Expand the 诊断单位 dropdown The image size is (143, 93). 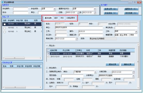133,76
